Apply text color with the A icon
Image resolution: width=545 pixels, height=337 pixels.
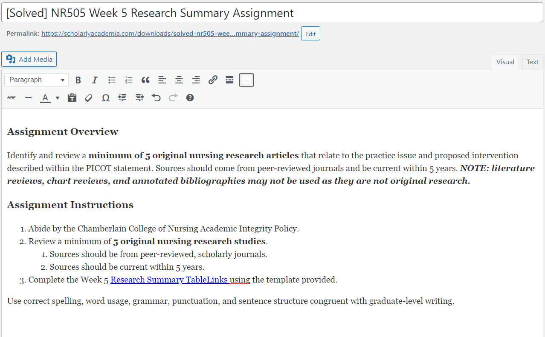(x=45, y=98)
